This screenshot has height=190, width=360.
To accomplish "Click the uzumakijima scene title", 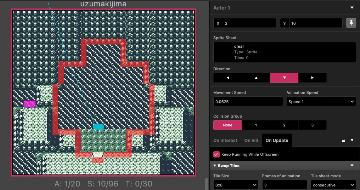I will pos(103,4).
